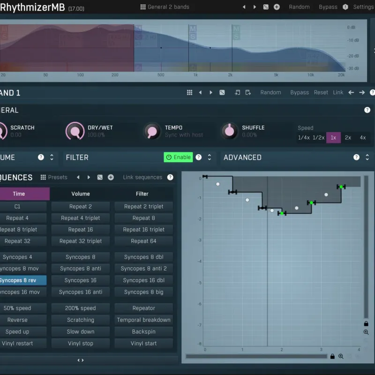Image resolution: width=375 pixels, height=375 pixels.
Task: Open the Band 1 presets grid icon
Action: pyautogui.click(x=189, y=92)
